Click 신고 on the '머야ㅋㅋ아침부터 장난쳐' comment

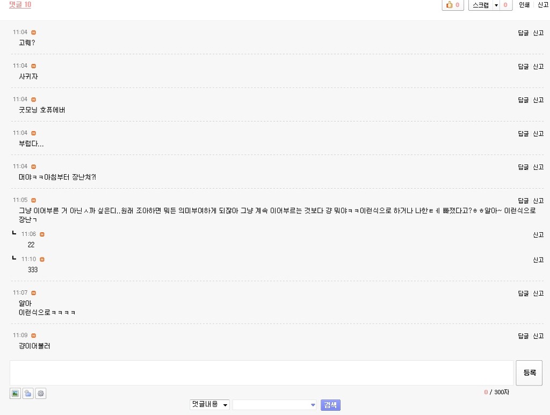(538, 167)
